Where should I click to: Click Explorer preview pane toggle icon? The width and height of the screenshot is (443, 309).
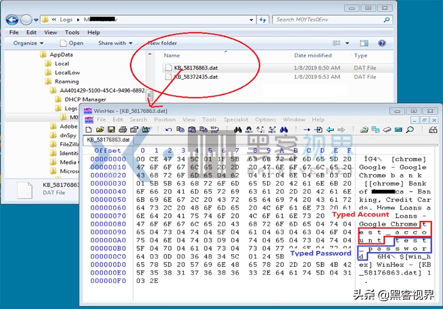pos(364,43)
